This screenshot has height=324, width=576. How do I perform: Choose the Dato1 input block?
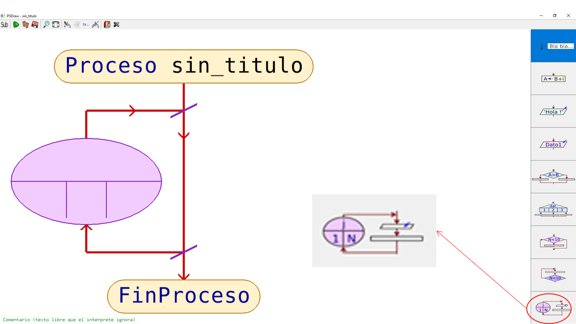pos(553,144)
